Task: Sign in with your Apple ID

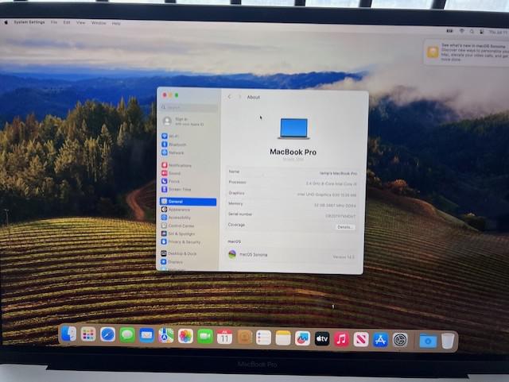Action: tap(183, 122)
